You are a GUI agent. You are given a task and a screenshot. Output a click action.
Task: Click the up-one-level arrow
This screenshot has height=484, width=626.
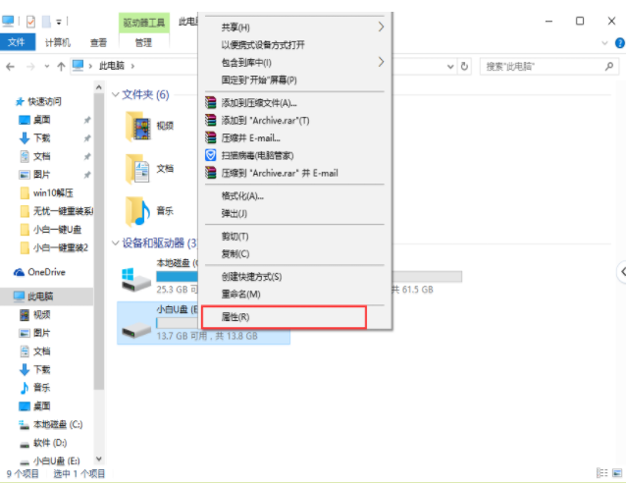(61, 67)
